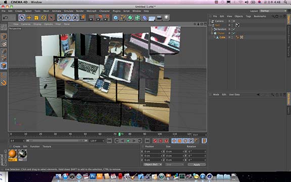This screenshot has height=182, width=291.
Task: Click the current frame marker at 73
Action: tap(120, 134)
